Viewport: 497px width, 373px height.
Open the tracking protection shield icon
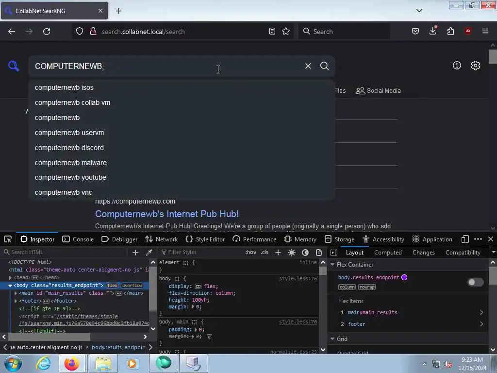[80, 32]
